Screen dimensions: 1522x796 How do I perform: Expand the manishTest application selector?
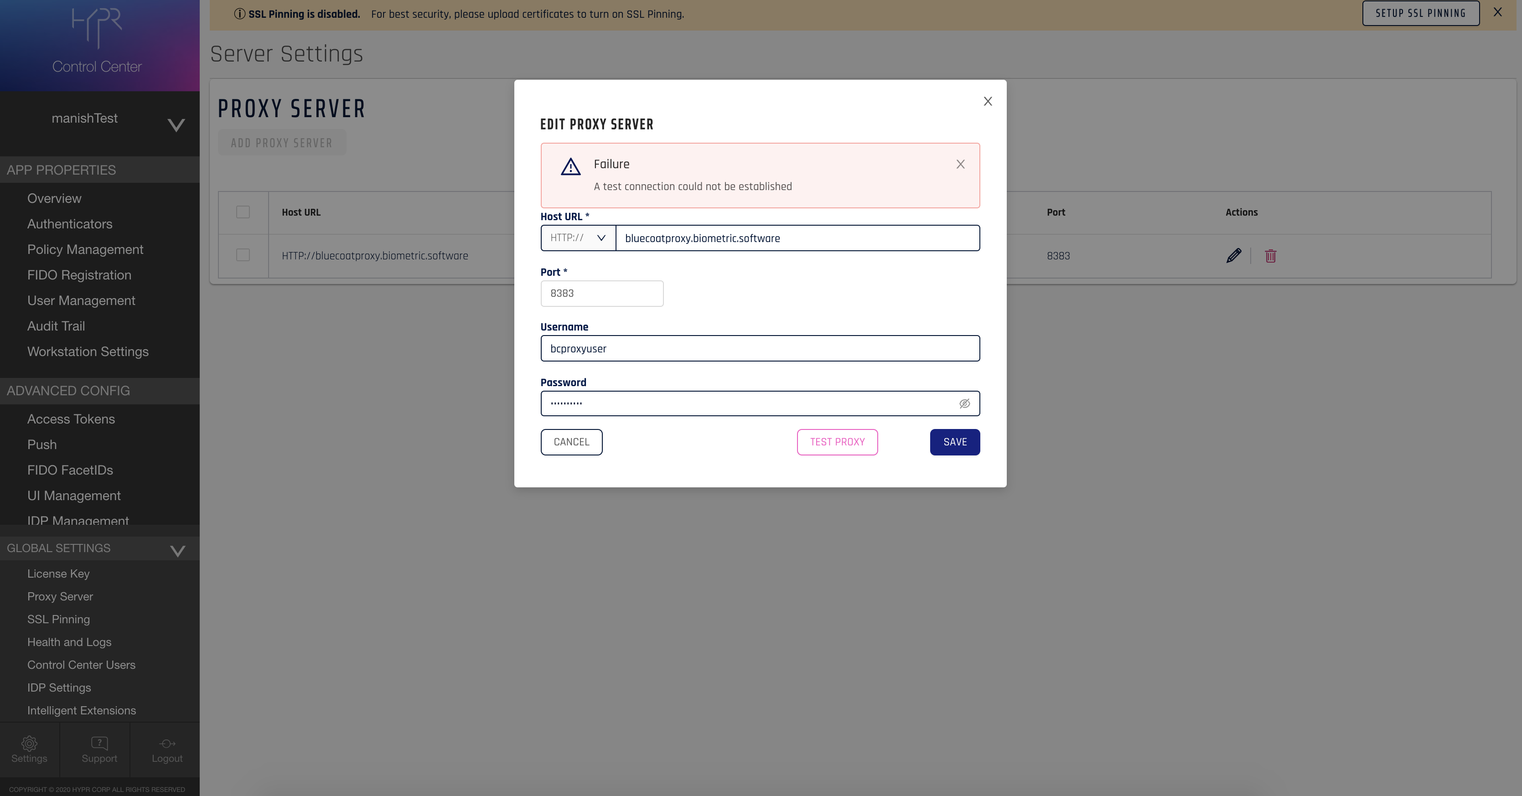point(176,125)
